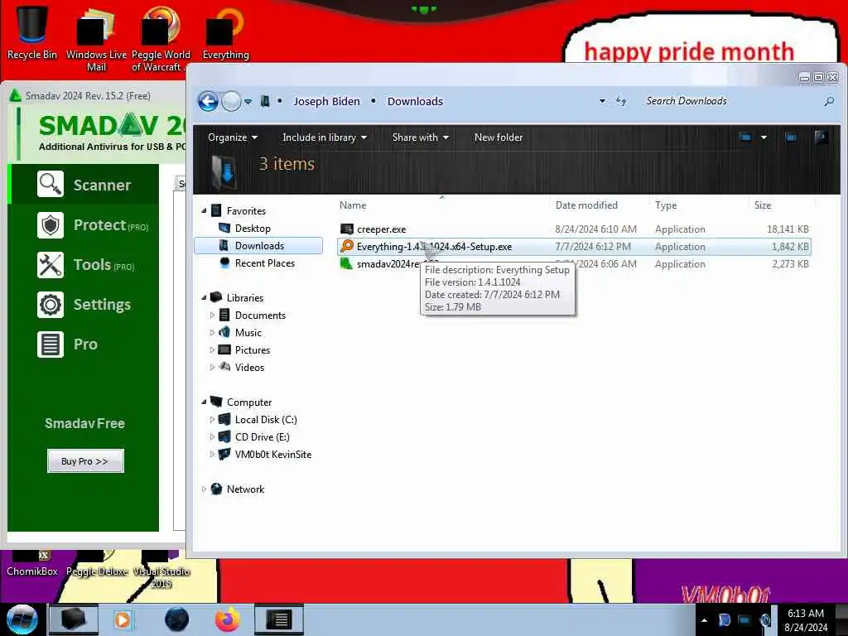Image resolution: width=848 pixels, height=636 pixels.
Task: Select Everything-1.4.1.1024.x64-Setup.exe file
Action: click(x=573, y=247)
